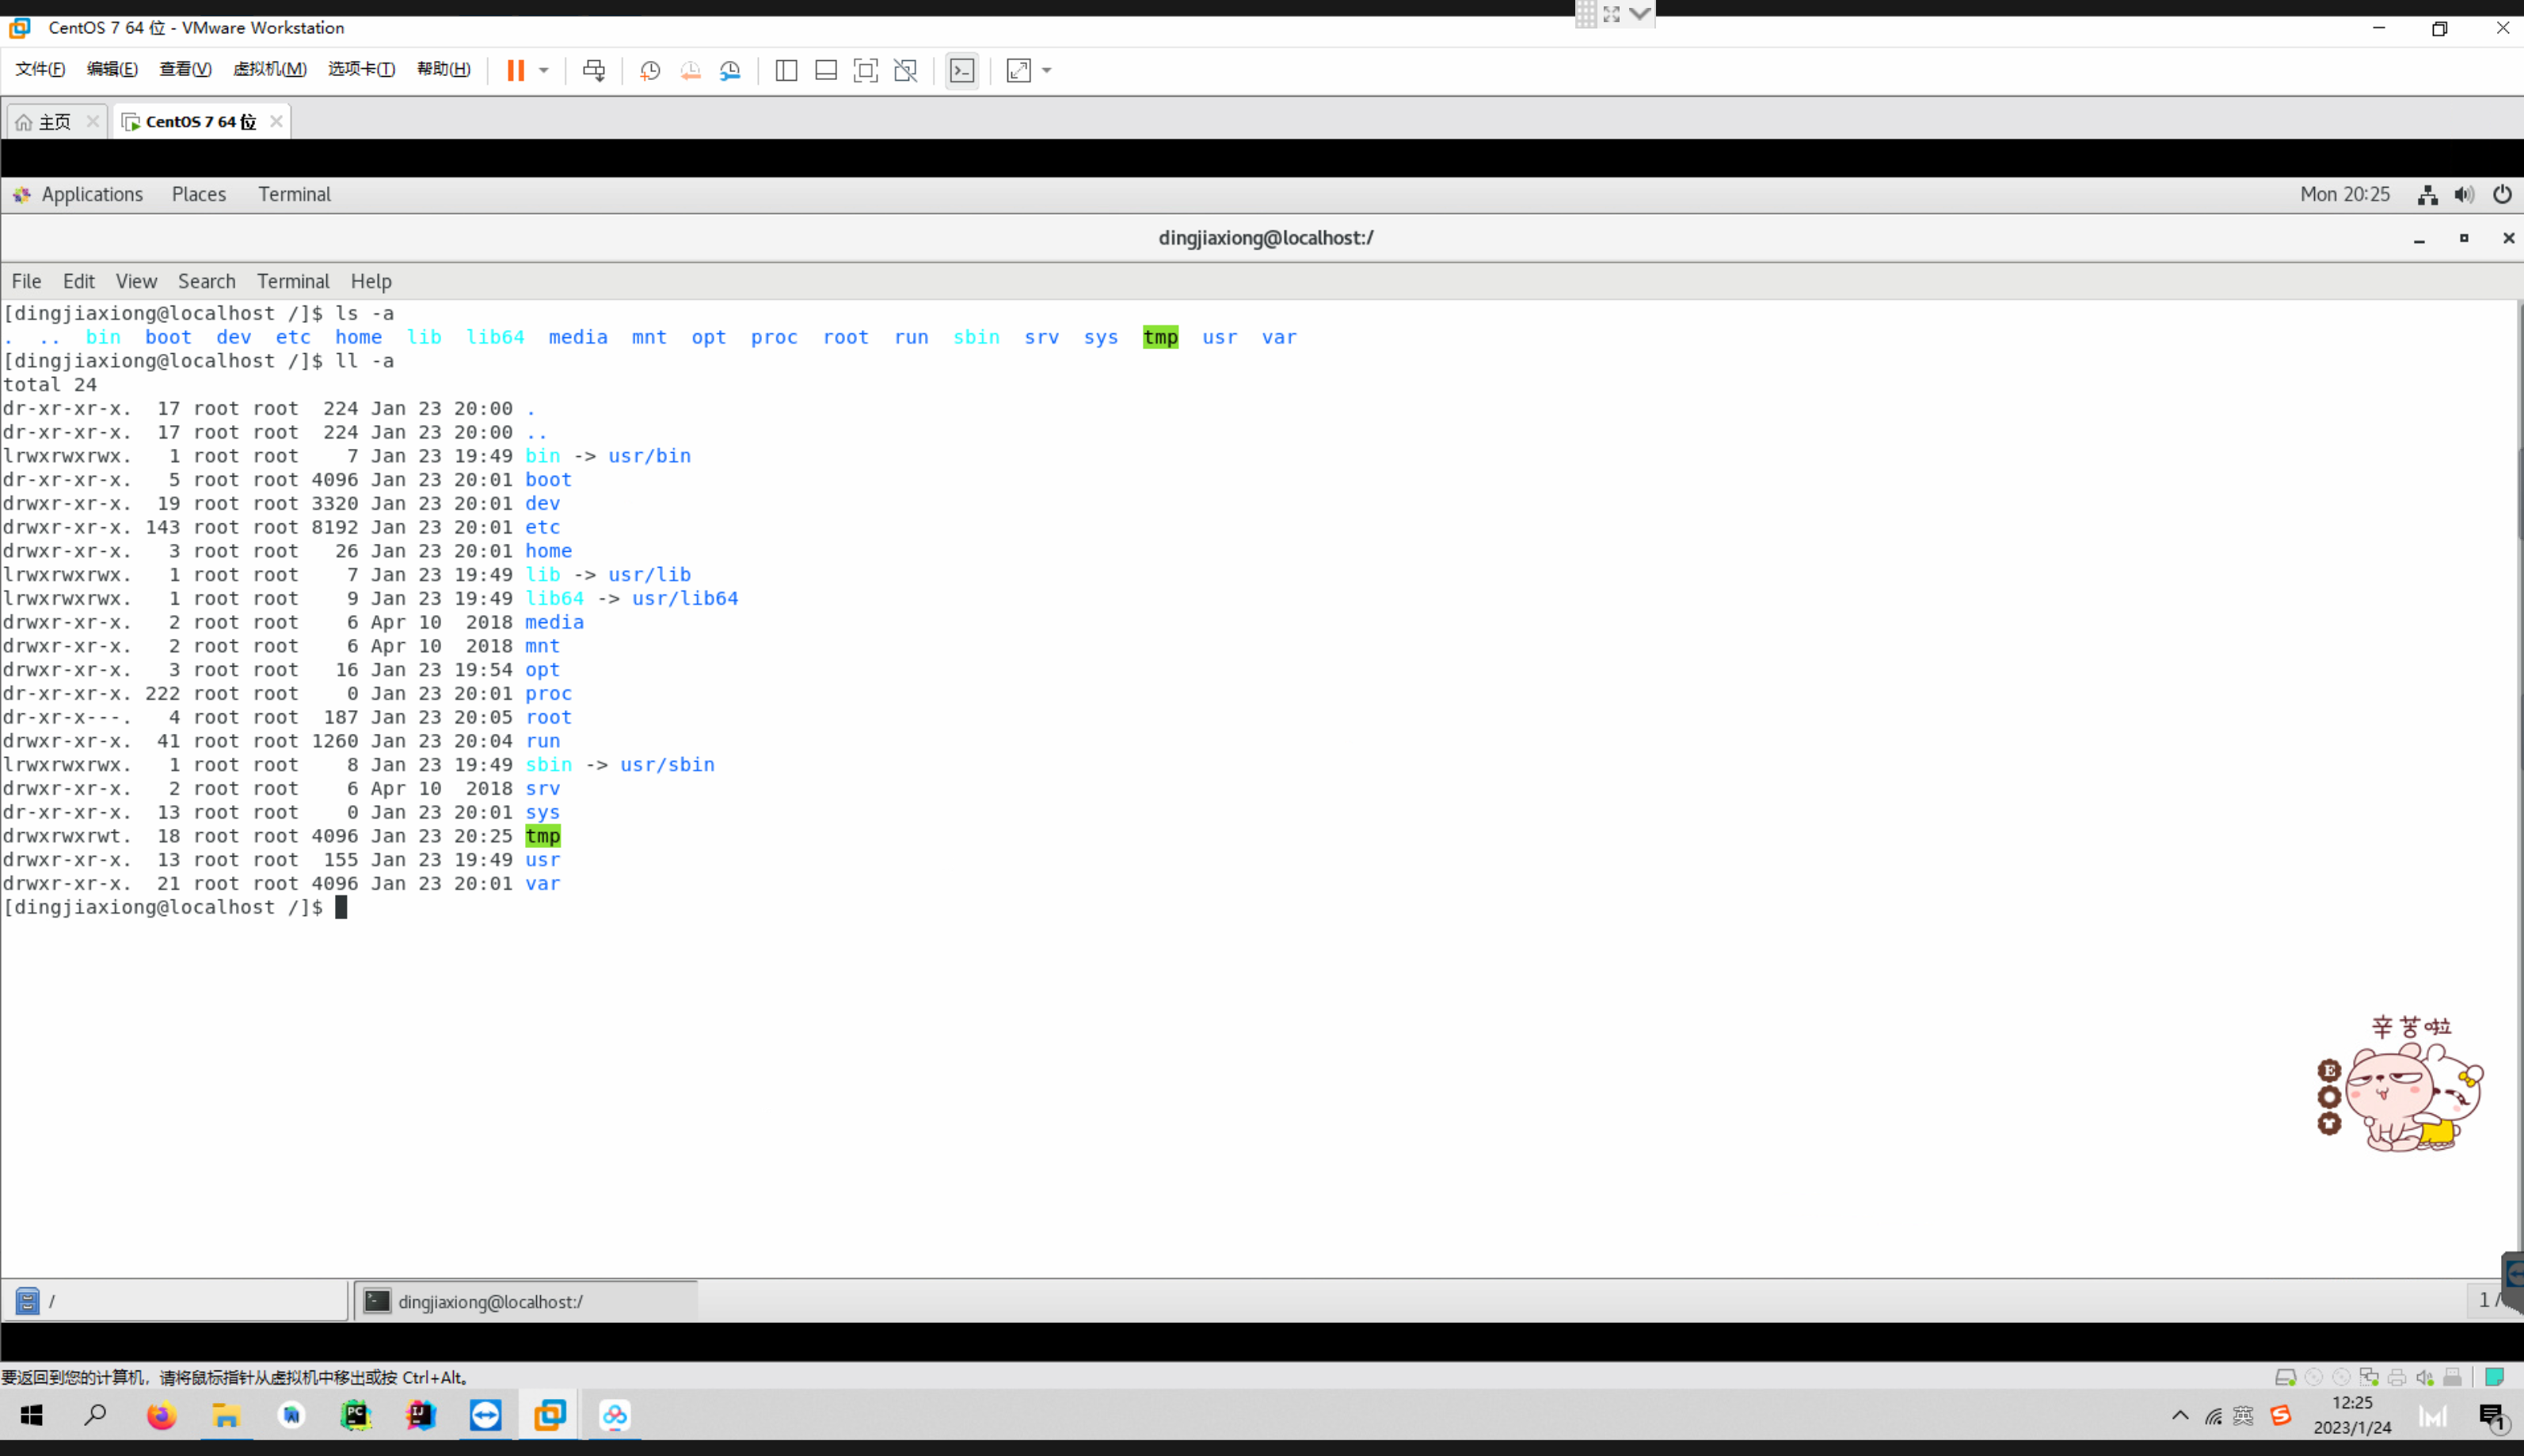This screenshot has height=1456, width=2524.
Task: Click the guest network status icon
Action: click(2427, 194)
